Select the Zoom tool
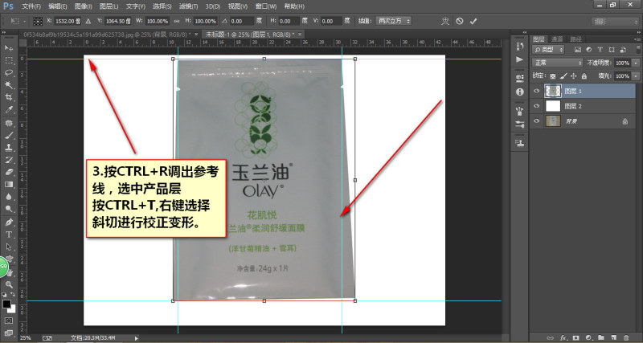Screen dimensions: 643x343 click(9, 284)
